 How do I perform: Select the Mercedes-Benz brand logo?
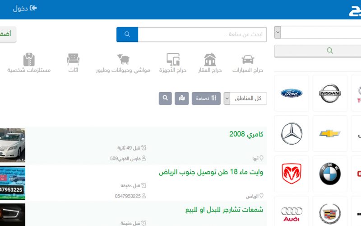292,133
